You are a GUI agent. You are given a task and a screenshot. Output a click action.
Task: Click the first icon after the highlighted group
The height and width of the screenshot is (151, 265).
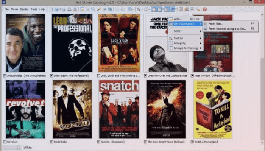(181, 9)
